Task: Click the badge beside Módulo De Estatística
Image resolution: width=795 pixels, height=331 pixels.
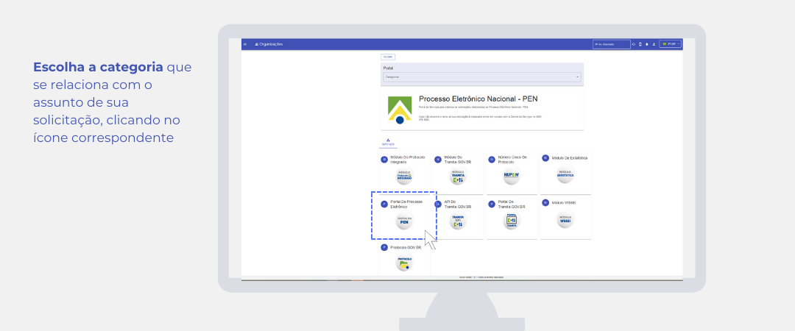Action: 545,157
